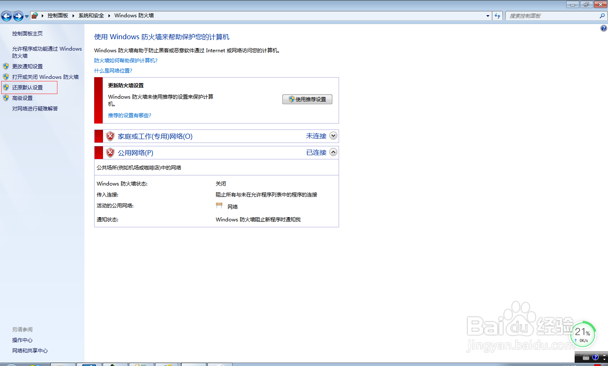Image resolution: width=608 pixels, height=366 pixels.
Task: Click the 使用推荐设置 button
Action: 307,99
